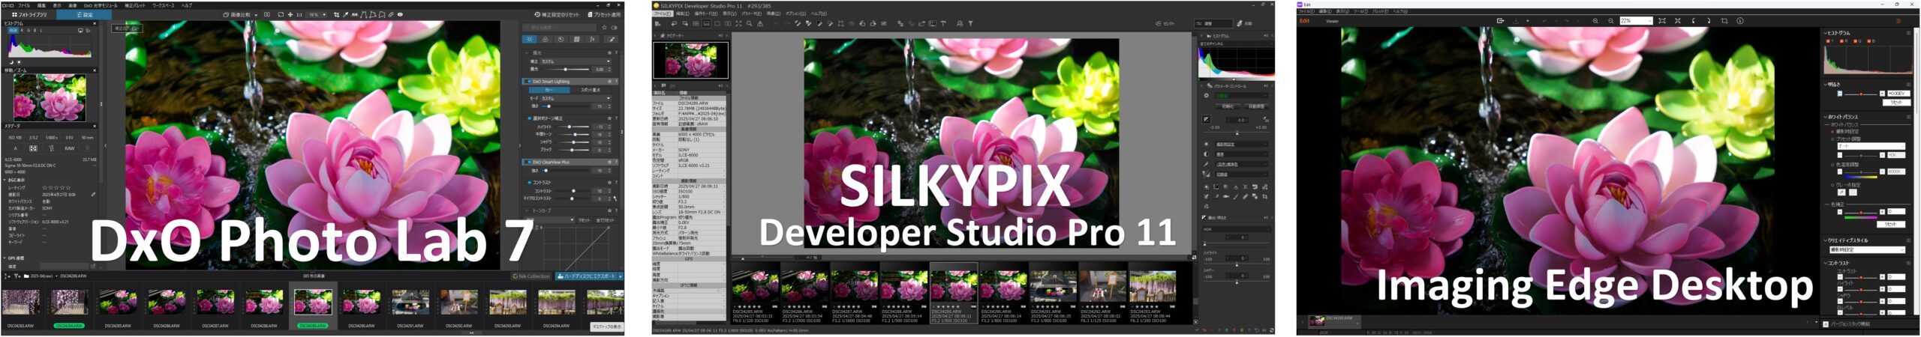Open ファイル(F) menu in SILKYPIX
This screenshot has width=1921, height=337.
663,13
